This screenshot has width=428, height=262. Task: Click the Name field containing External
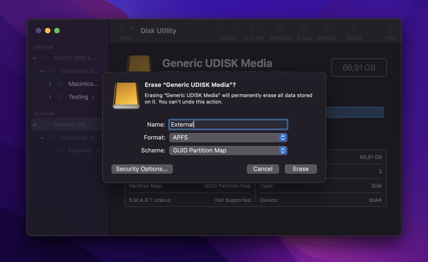(228, 124)
